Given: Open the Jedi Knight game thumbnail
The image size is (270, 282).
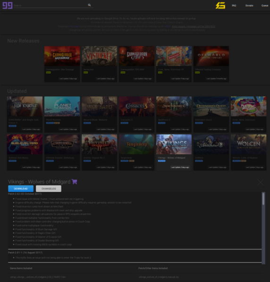Looking at the screenshot, I should click(x=25, y=106).
